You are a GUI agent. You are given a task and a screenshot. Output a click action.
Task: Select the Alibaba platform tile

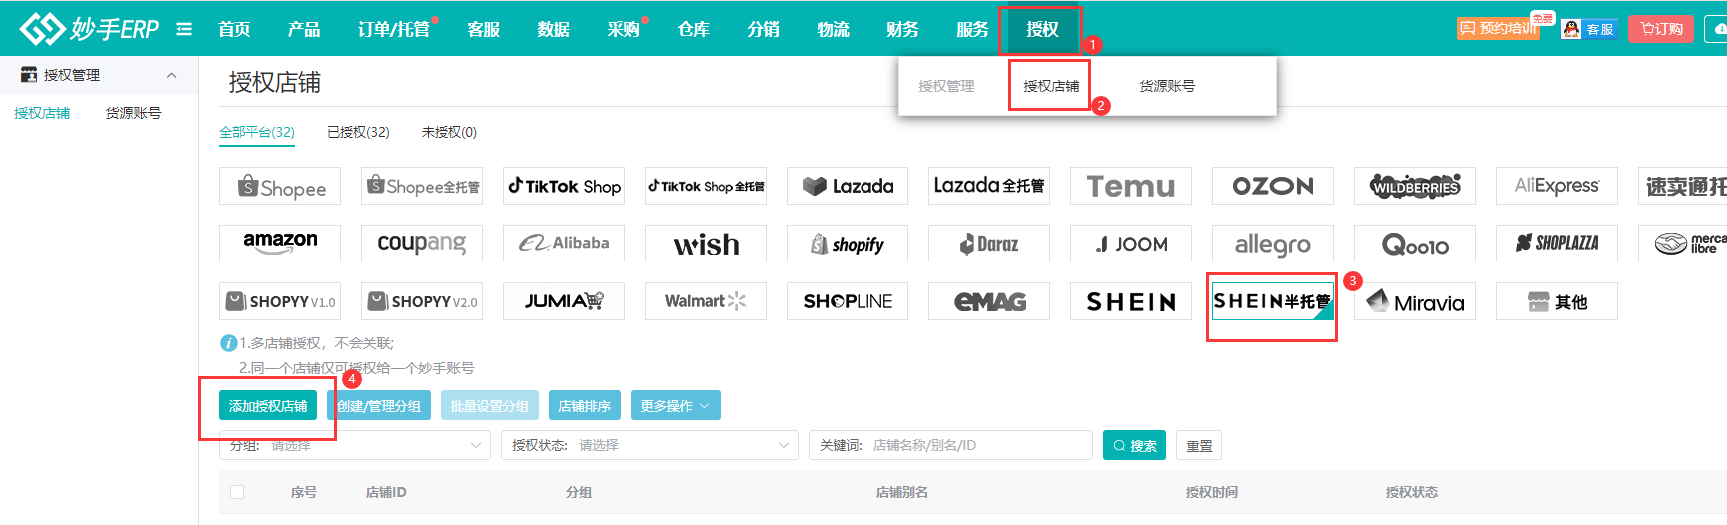coord(564,244)
